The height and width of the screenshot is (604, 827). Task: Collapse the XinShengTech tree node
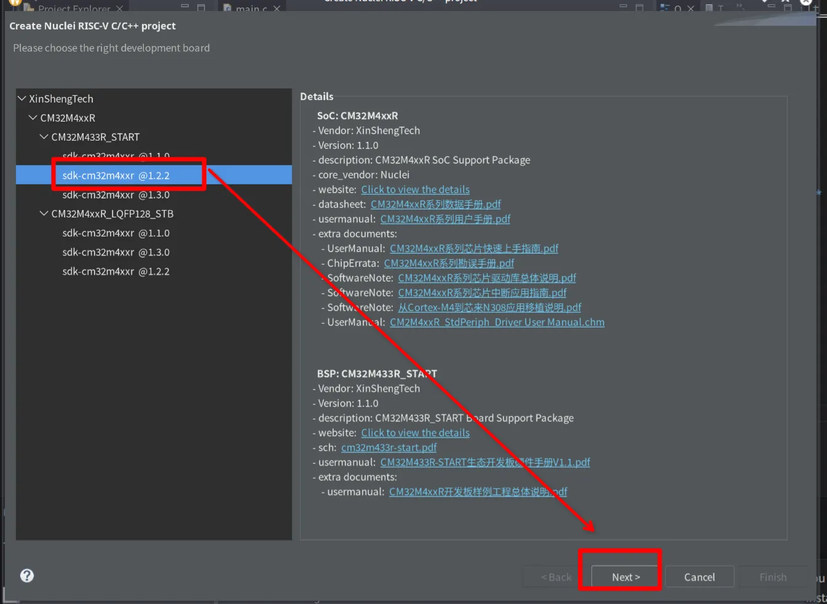click(x=22, y=98)
